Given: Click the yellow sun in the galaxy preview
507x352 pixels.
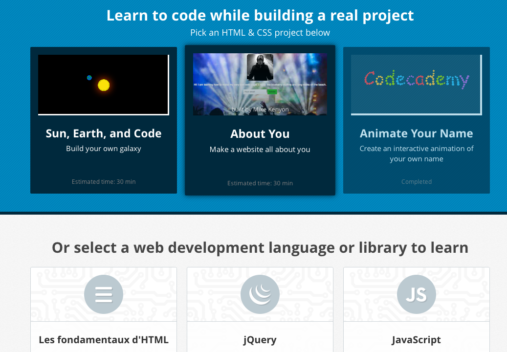Looking at the screenshot, I should tap(104, 85).
